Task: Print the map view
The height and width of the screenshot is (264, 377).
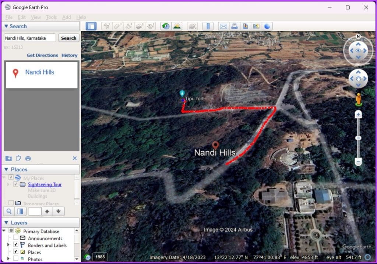Action: 235,26
